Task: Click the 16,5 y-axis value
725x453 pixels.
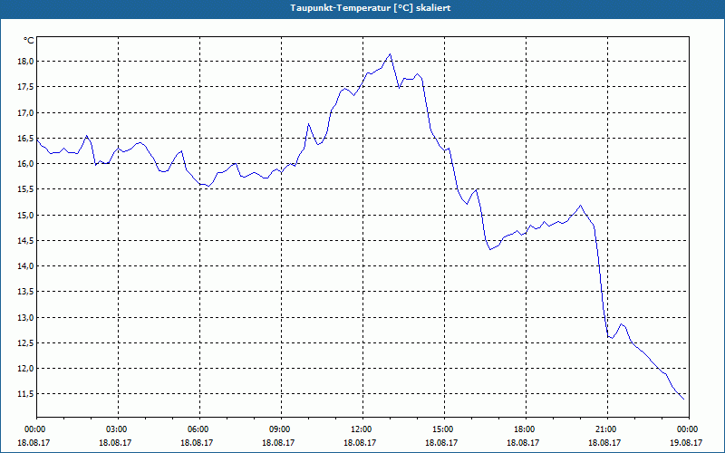Action: point(27,139)
